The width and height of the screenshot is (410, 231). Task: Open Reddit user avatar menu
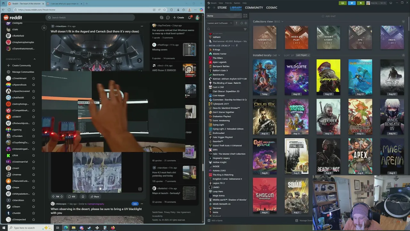197,18
